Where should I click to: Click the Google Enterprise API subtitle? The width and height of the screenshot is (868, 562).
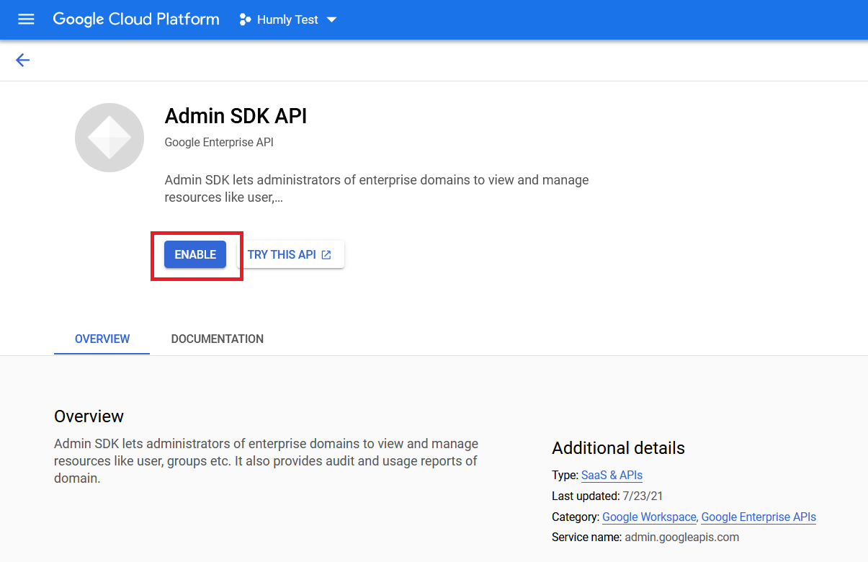219,143
